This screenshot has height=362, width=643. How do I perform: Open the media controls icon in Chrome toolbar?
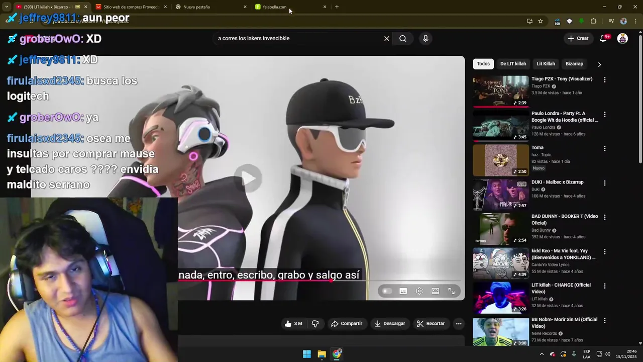click(x=611, y=21)
